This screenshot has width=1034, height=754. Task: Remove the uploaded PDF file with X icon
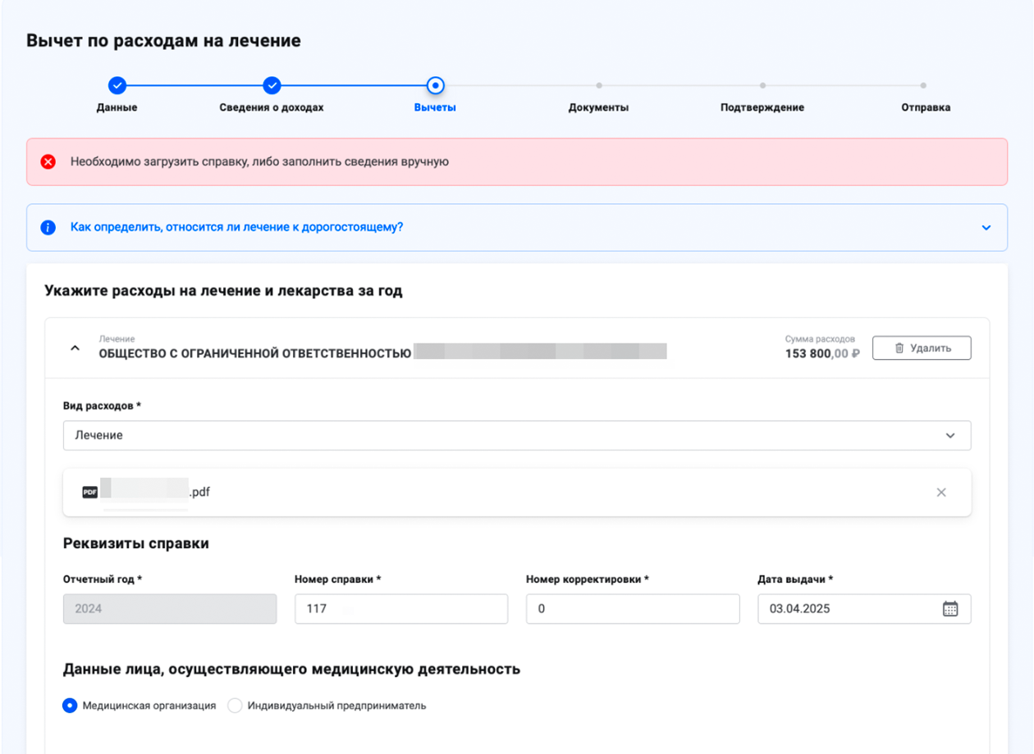click(941, 493)
